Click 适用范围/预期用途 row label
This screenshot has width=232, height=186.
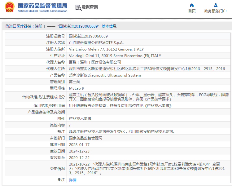tap(49, 106)
